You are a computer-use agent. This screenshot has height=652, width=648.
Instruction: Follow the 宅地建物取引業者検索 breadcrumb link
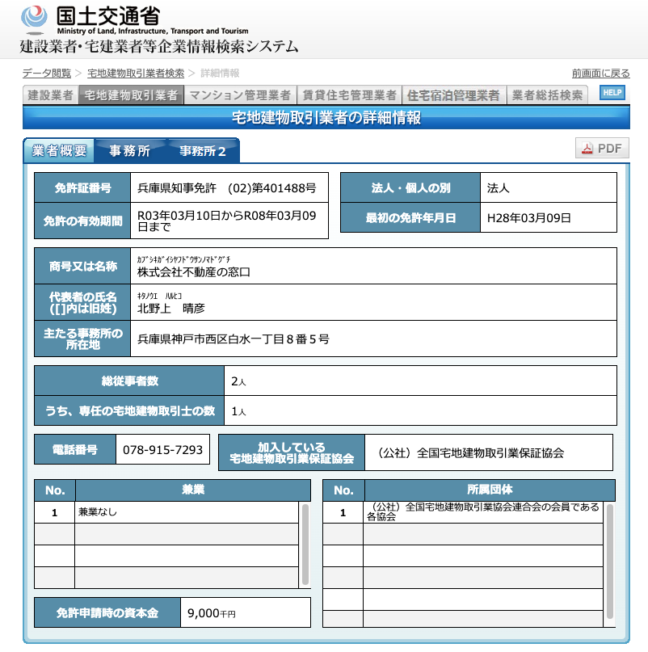tap(136, 74)
